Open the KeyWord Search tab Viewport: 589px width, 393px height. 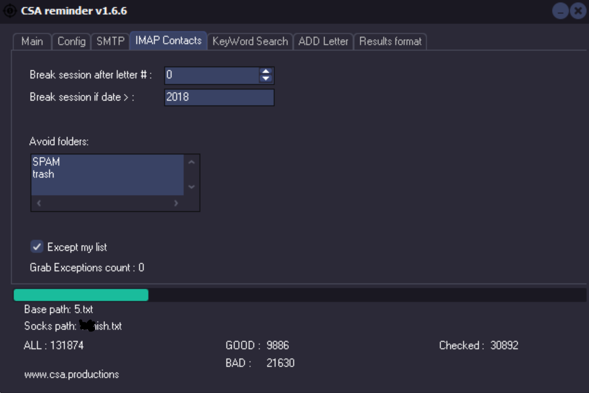250,41
